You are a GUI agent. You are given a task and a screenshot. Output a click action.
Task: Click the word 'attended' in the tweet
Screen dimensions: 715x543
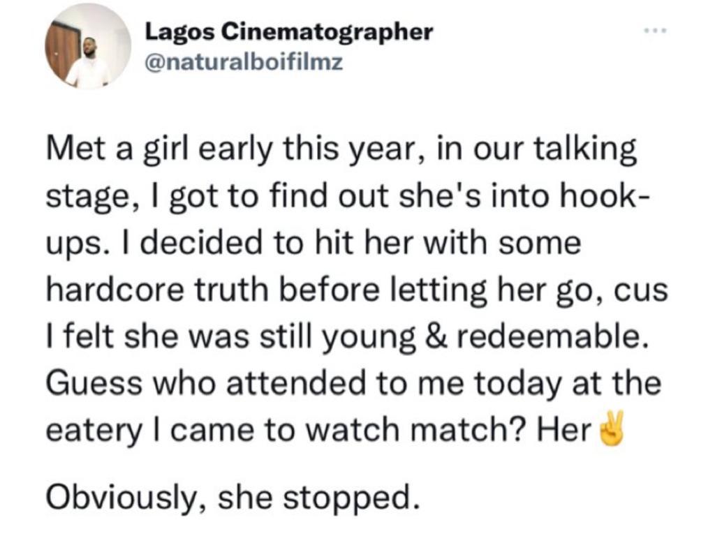296,383
